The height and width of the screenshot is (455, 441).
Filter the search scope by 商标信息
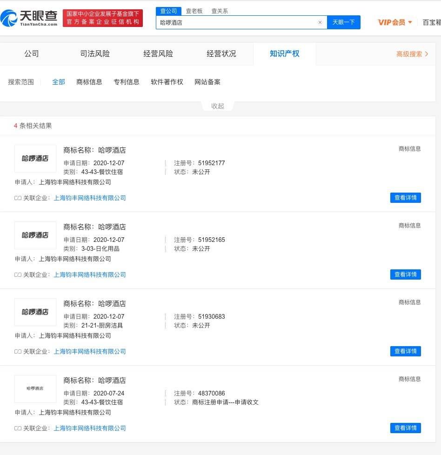tap(89, 82)
